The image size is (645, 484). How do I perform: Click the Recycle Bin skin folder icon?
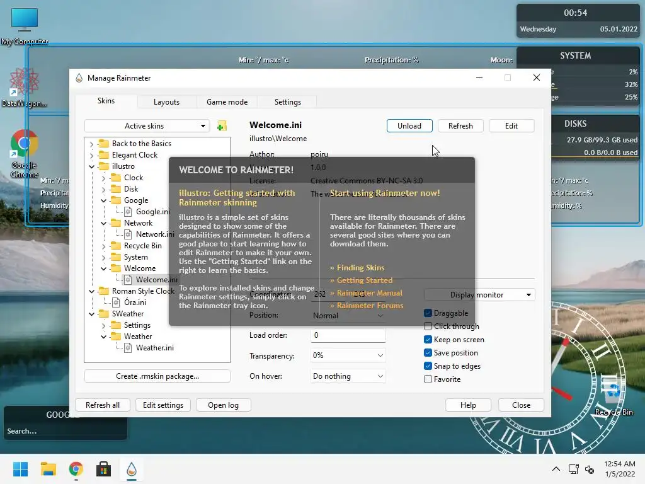pyautogui.click(x=116, y=246)
